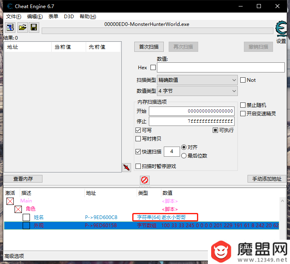Enable 写时拷贝 checkbox

tap(138, 138)
